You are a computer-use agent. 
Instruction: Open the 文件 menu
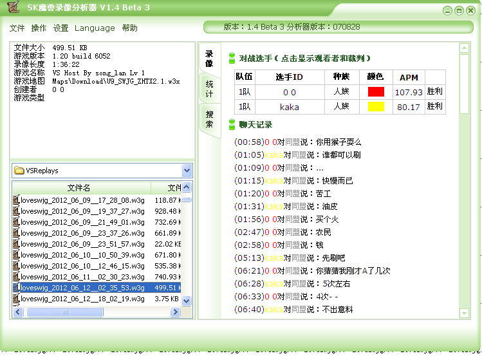17,28
